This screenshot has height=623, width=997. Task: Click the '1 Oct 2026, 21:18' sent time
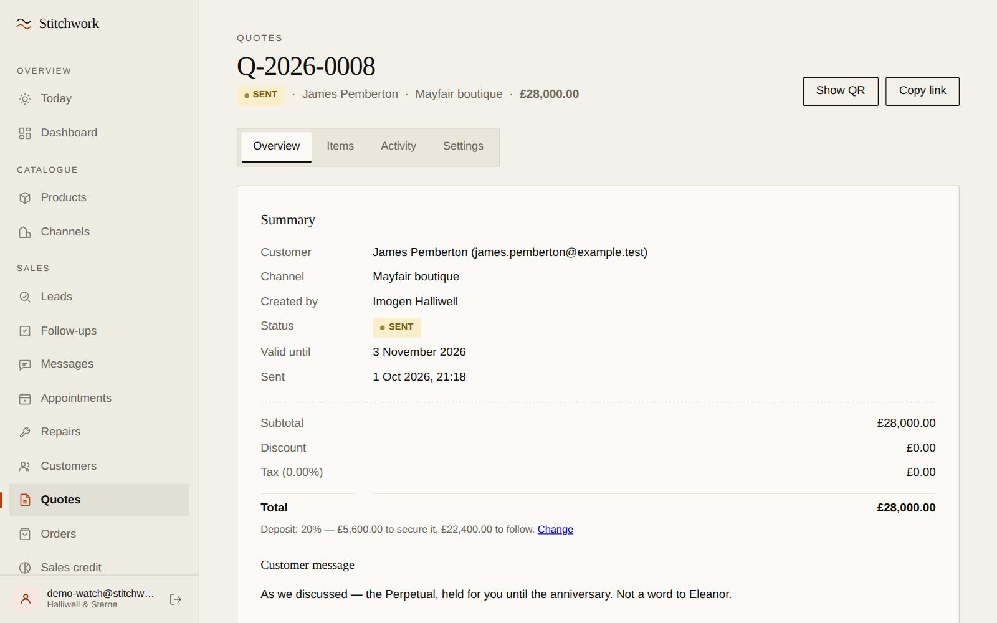click(x=419, y=377)
